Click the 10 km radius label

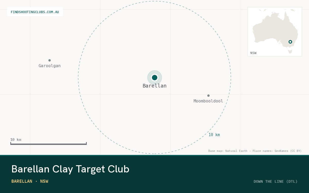tap(214, 135)
